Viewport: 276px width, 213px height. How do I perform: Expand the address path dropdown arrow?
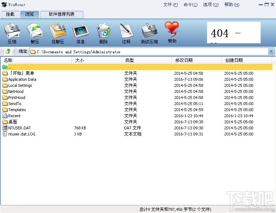[271, 52]
